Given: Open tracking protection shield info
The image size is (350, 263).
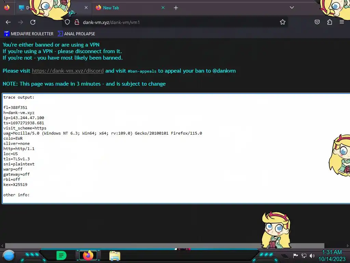Looking at the screenshot, I should pos(67,22).
